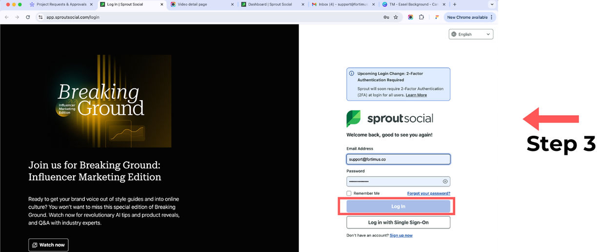
Task: Click the info icon in 2FA notice
Action: click(x=352, y=74)
